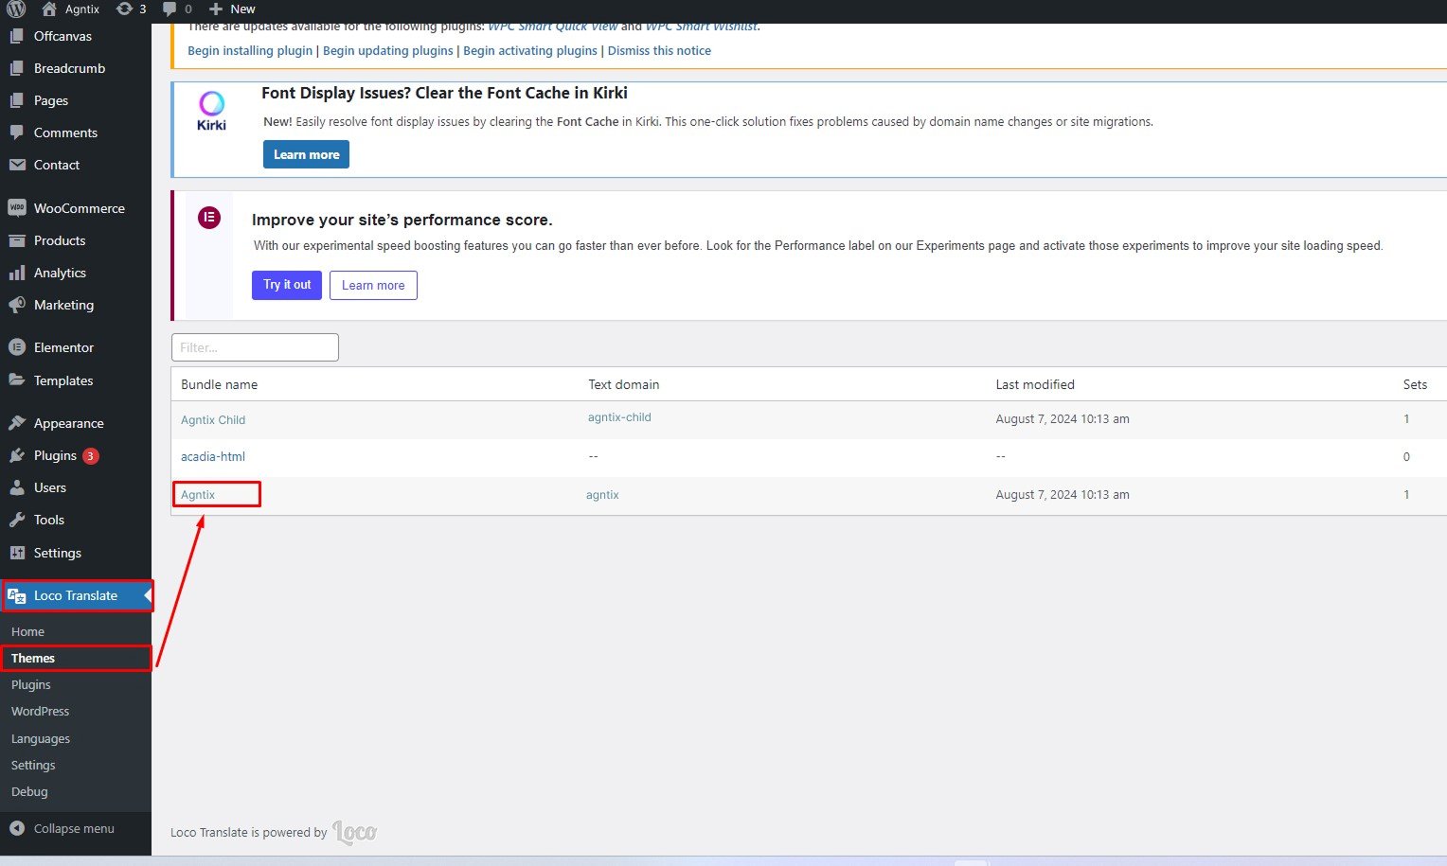Viewport: 1447px width, 866px height.
Task: Open the acadia-html bundle link
Action: pyautogui.click(x=213, y=456)
